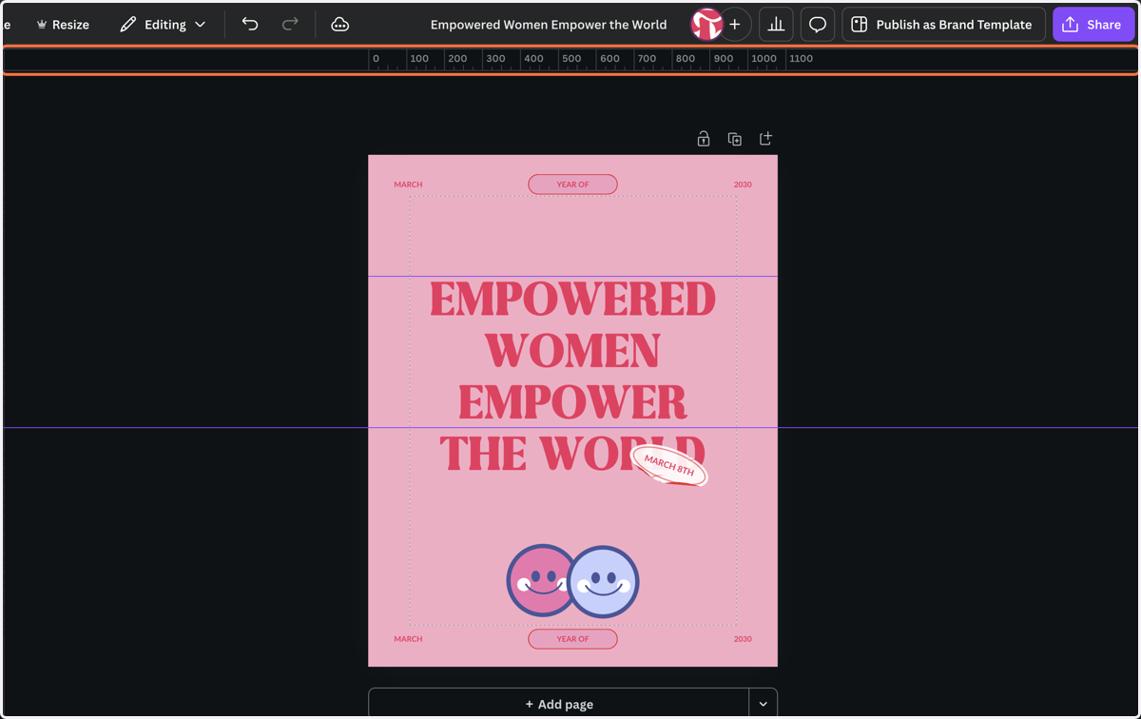1141x719 pixels.
Task: Check the cloud save status icon
Action: tap(339, 25)
